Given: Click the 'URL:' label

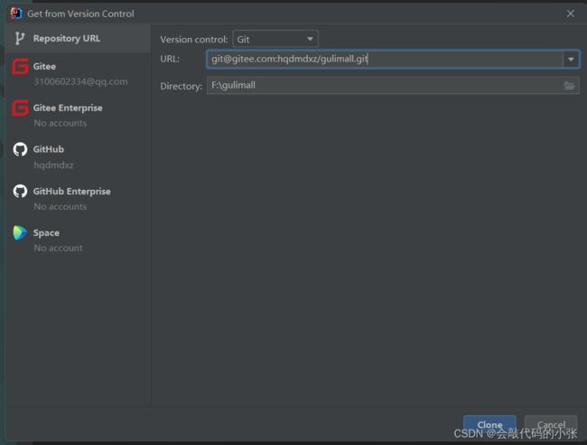Looking at the screenshot, I should [x=170, y=59].
